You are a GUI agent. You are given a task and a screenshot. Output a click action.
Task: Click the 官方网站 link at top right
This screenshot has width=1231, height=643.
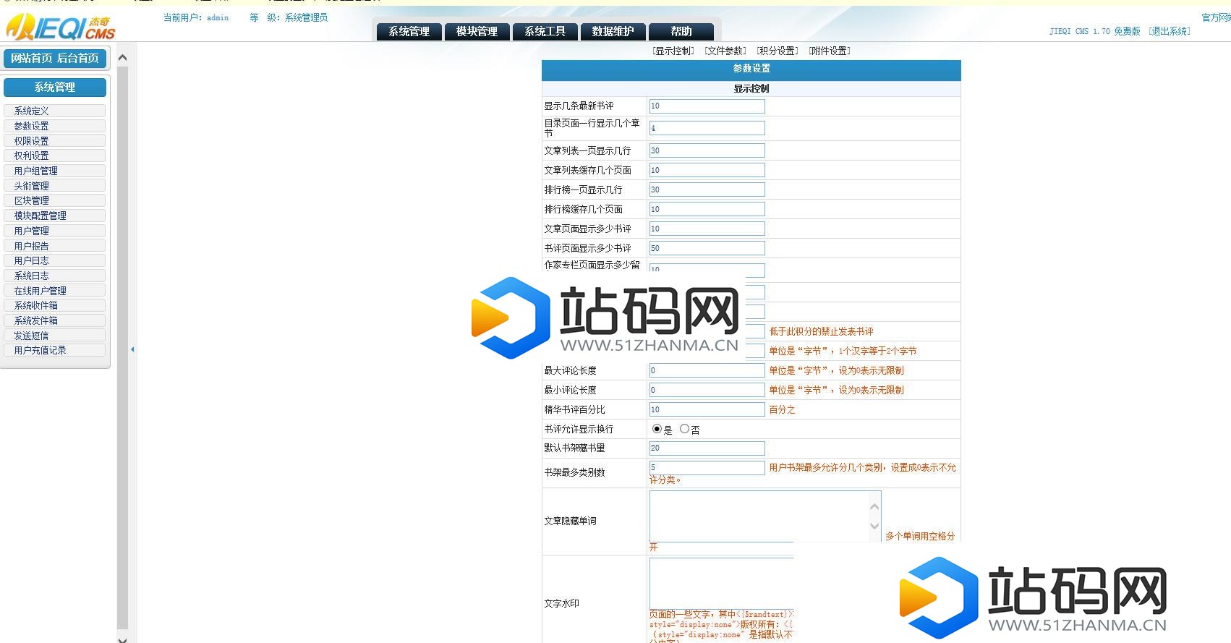point(1217,17)
